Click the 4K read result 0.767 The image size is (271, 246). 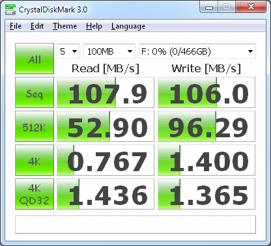pos(106,160)
